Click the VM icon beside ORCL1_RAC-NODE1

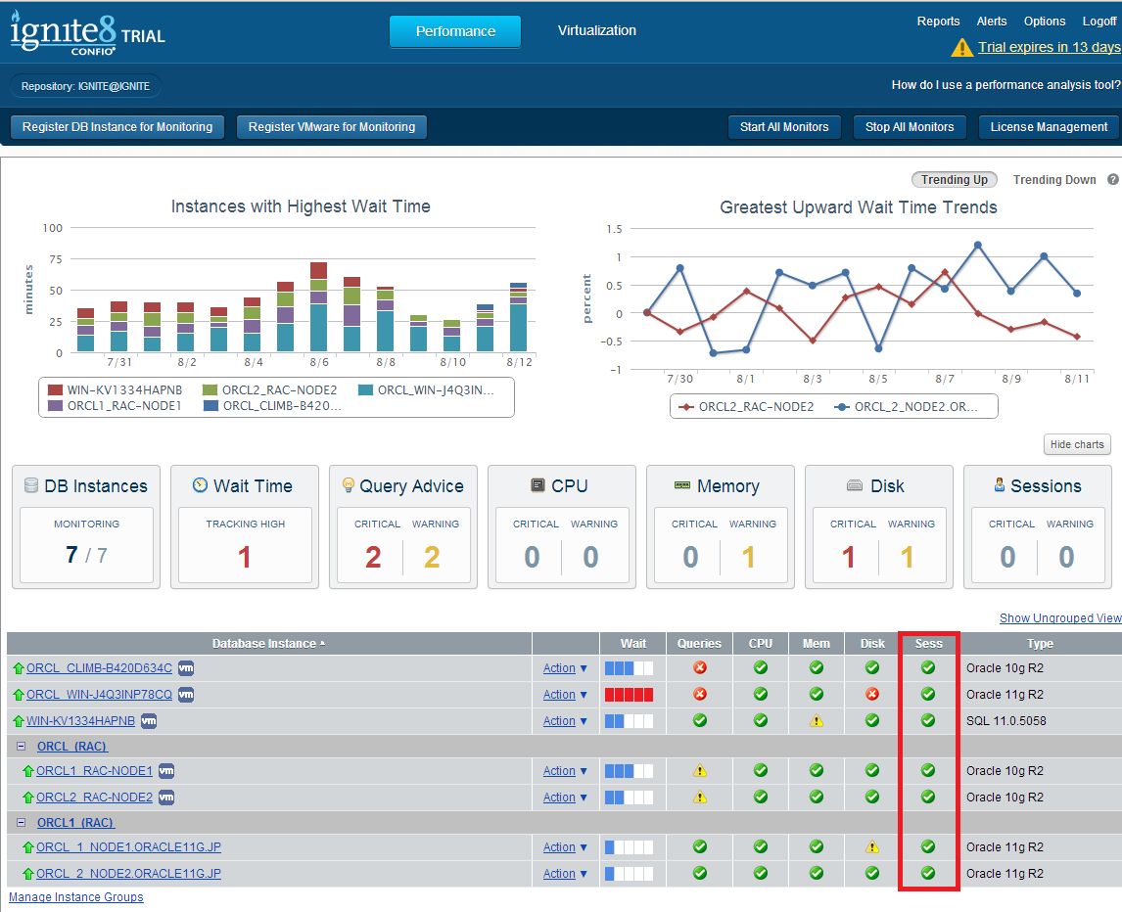click(x=166, y=771)
